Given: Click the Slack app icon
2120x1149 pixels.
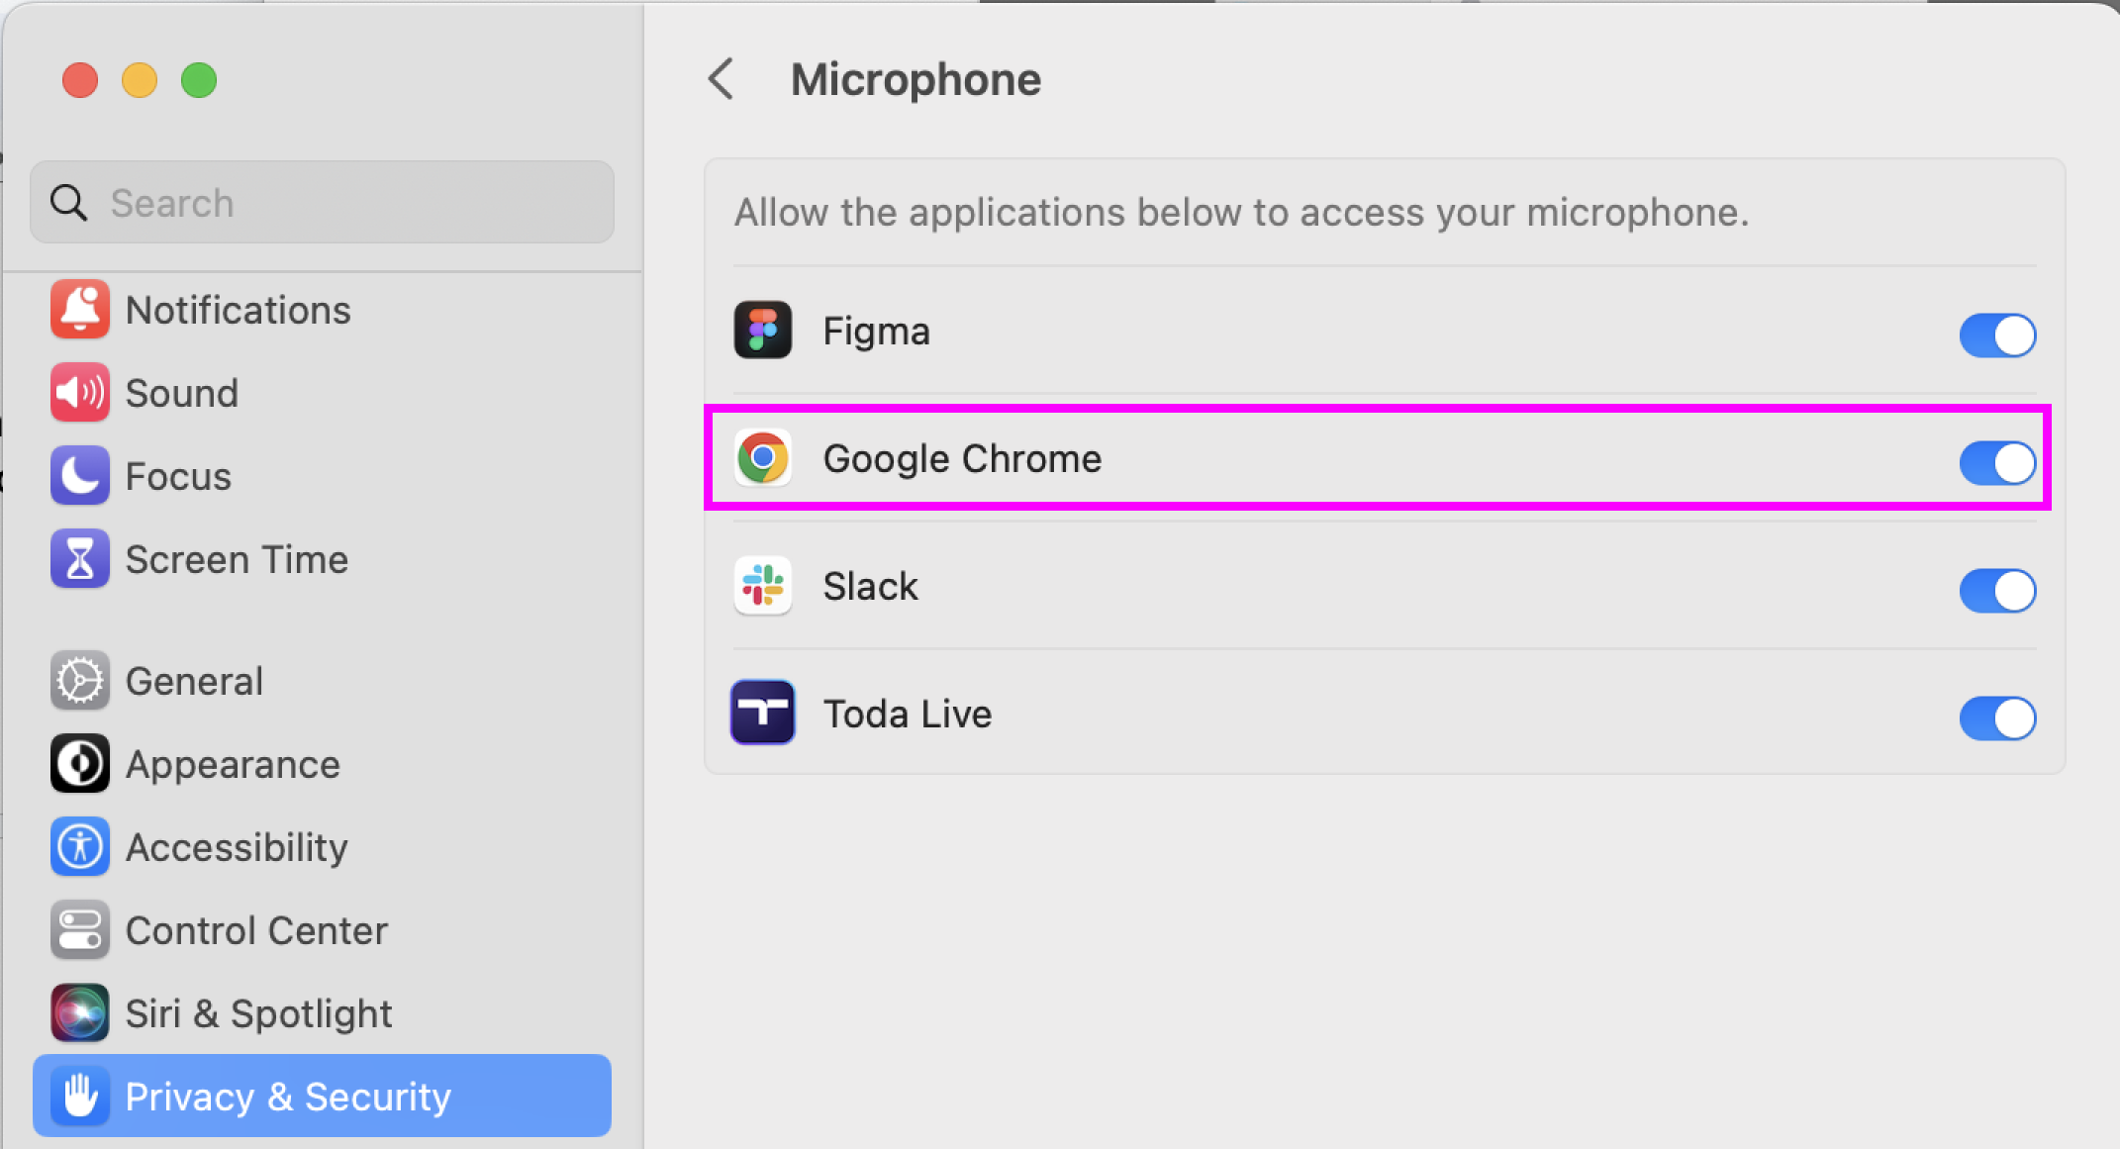Looking at the screenshot, I should (762, 586).
